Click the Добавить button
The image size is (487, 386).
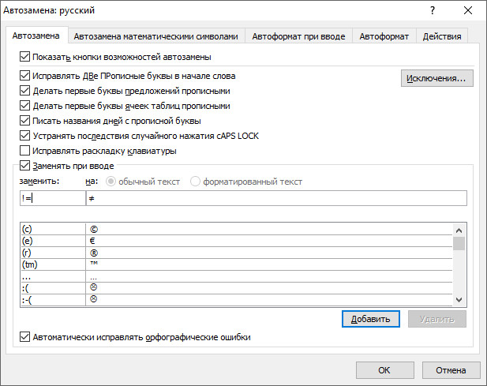370,319
